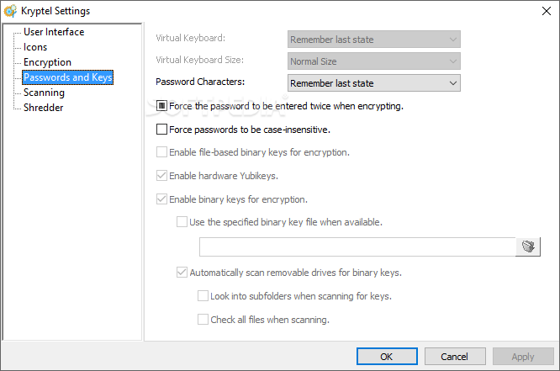Go to Encryption settings category
The height and width of the screenshot is (371, 560).
tap(47, 62)
